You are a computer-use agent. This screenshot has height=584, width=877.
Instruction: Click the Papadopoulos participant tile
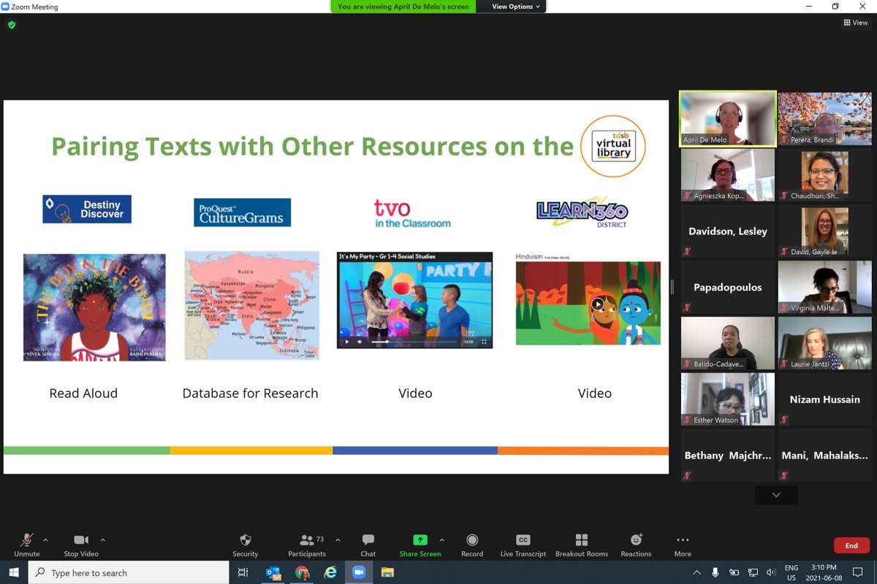point(728,287)
